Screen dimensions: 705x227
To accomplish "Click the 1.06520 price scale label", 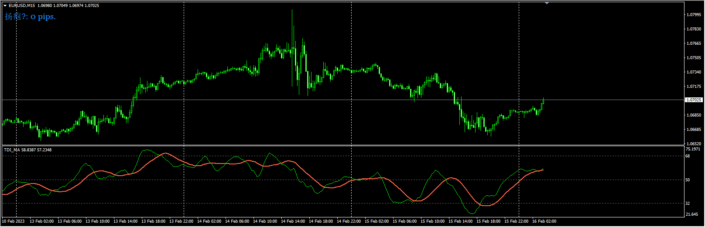I will 694,144.
